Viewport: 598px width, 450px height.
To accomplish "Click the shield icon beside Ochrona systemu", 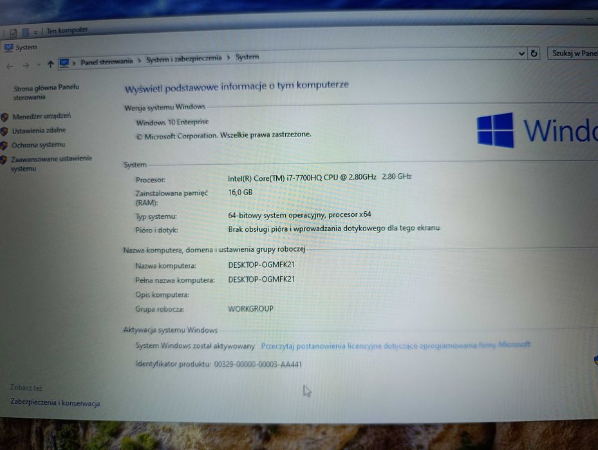I will pos(4,145).
